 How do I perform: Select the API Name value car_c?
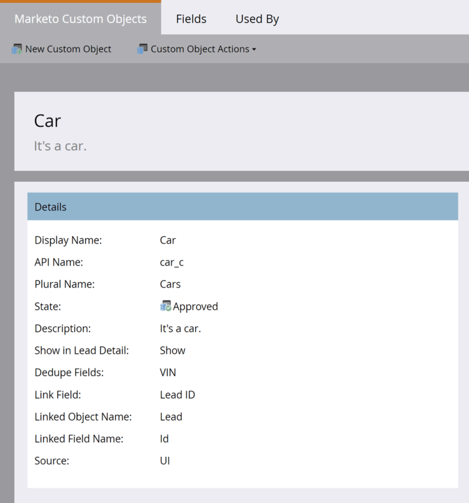(x=172, y=262)
